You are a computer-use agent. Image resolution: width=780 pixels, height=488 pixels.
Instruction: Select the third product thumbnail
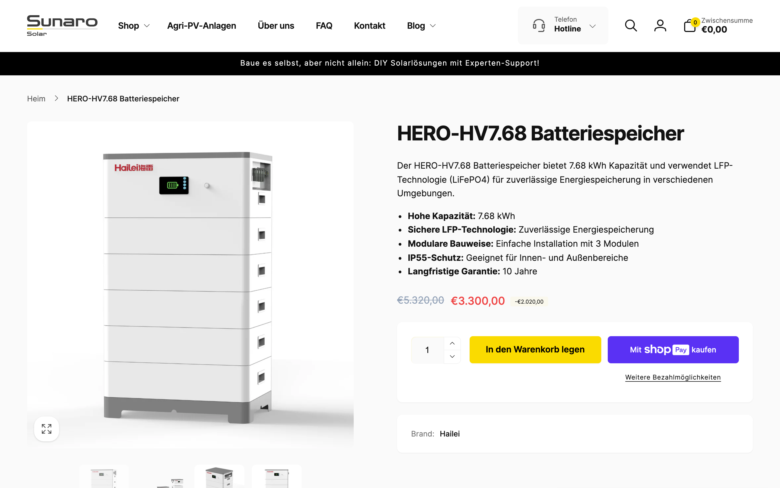pyautogui.click(x=219, y=477)
